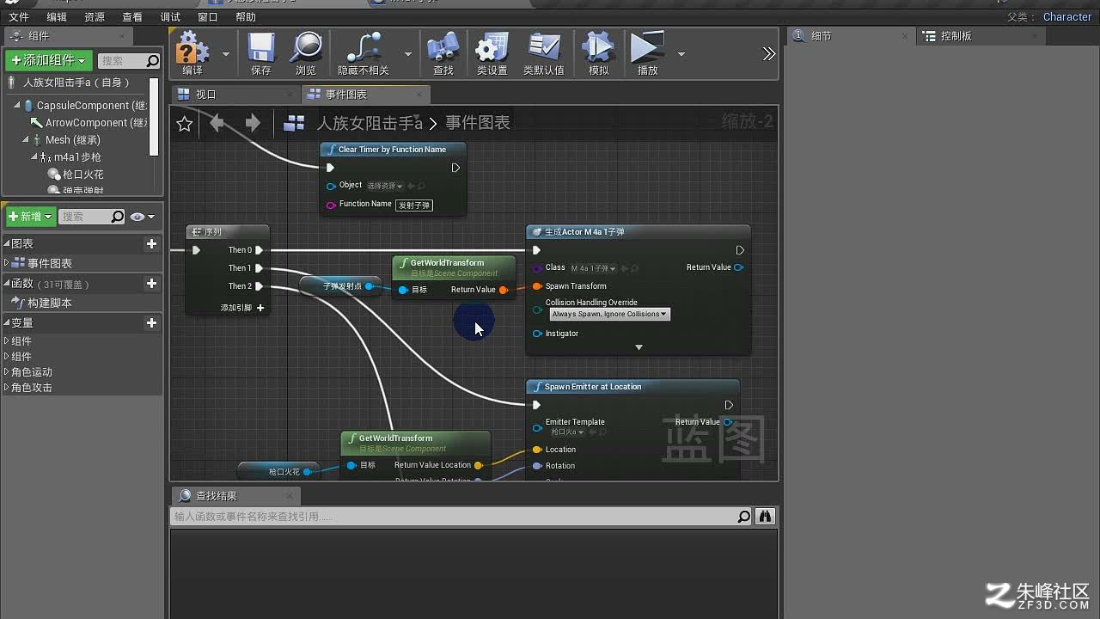Expand the 角色运动 variable category
Image resolution: width=1100 pixels, height=619 pixels.
7,372
